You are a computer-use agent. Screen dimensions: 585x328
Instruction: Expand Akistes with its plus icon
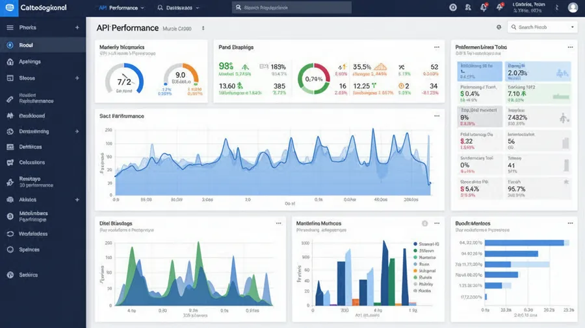77,200
